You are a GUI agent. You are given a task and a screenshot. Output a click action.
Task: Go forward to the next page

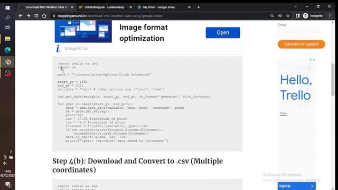click(29, 16)
